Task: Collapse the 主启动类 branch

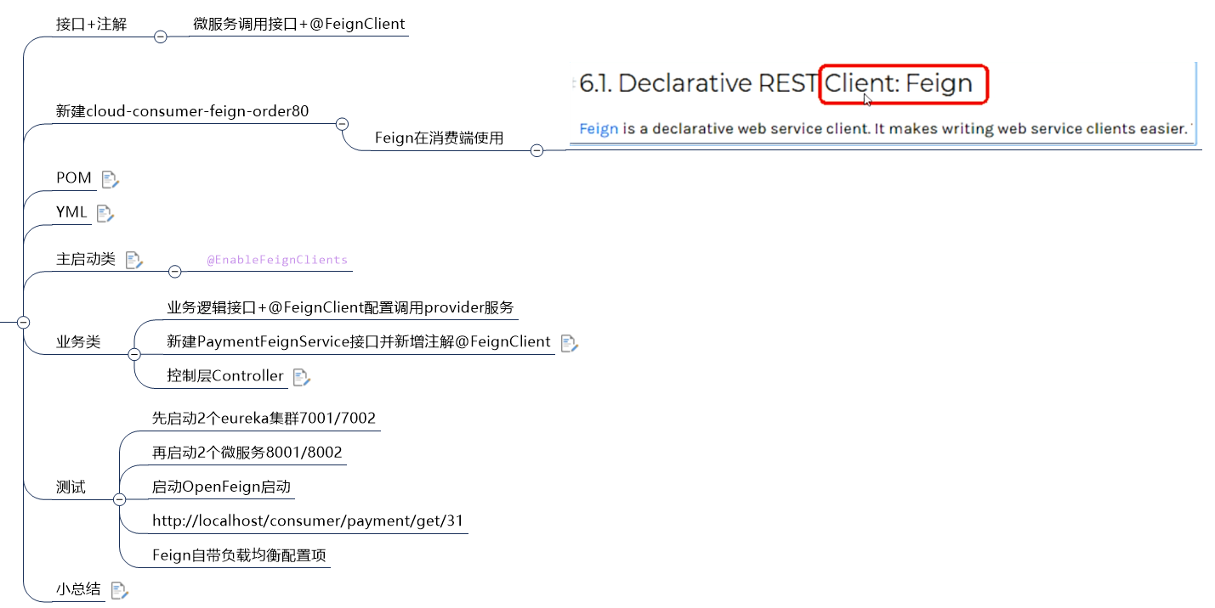Action: coord(175,272)
